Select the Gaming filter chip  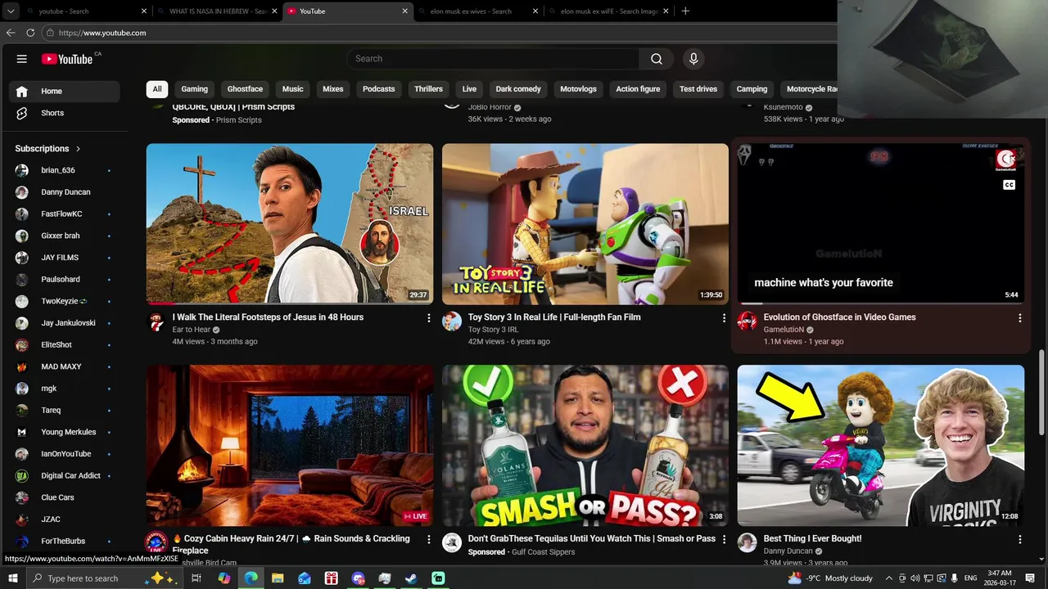[x=194, y=89]
